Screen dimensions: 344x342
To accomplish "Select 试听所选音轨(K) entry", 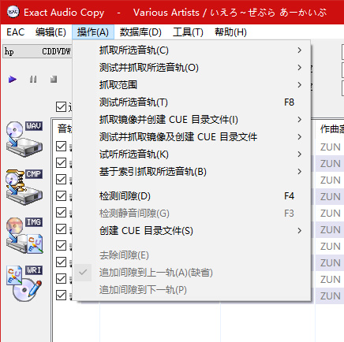I will (x=192, y=154).
